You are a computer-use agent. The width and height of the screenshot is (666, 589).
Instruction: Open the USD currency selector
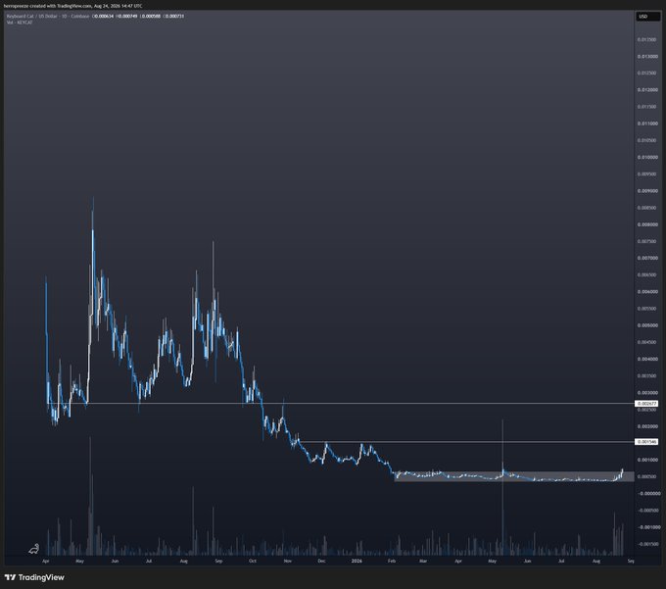[647, 17]
